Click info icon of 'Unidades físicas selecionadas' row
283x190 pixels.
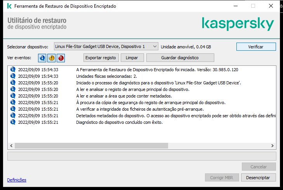(x=13, y=76)
